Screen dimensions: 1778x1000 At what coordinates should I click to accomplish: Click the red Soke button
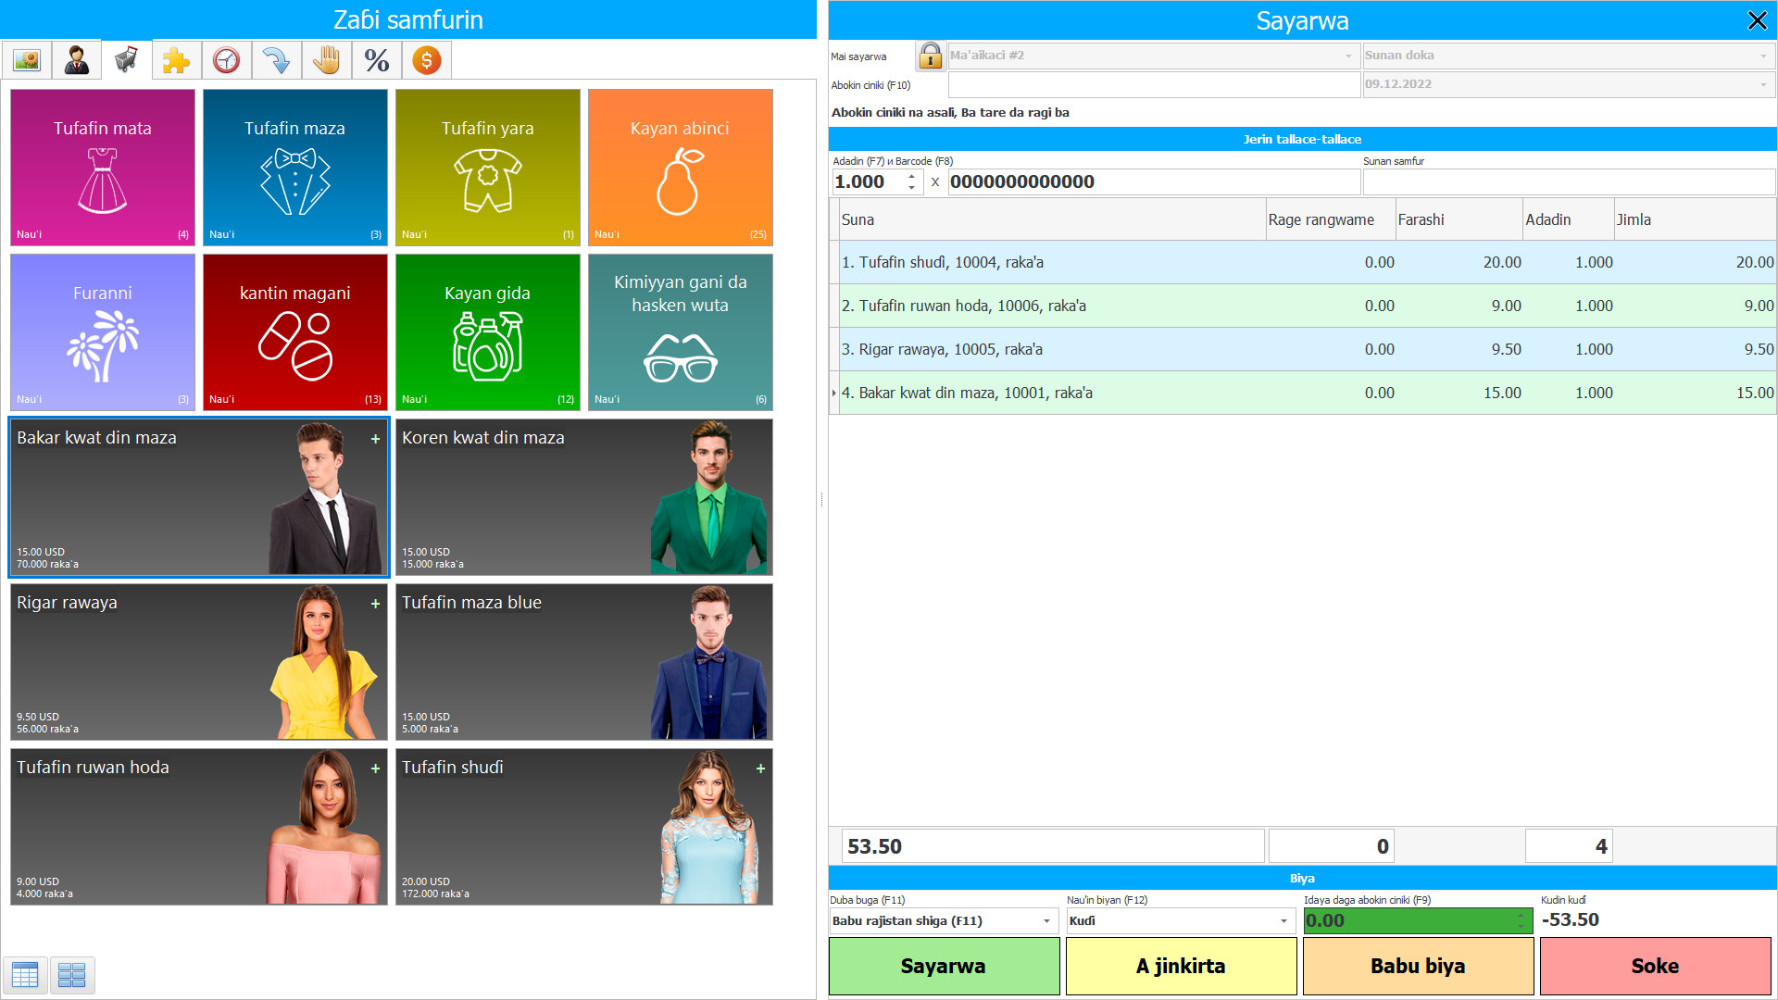pyautogui.click(x=1655, y=966)
